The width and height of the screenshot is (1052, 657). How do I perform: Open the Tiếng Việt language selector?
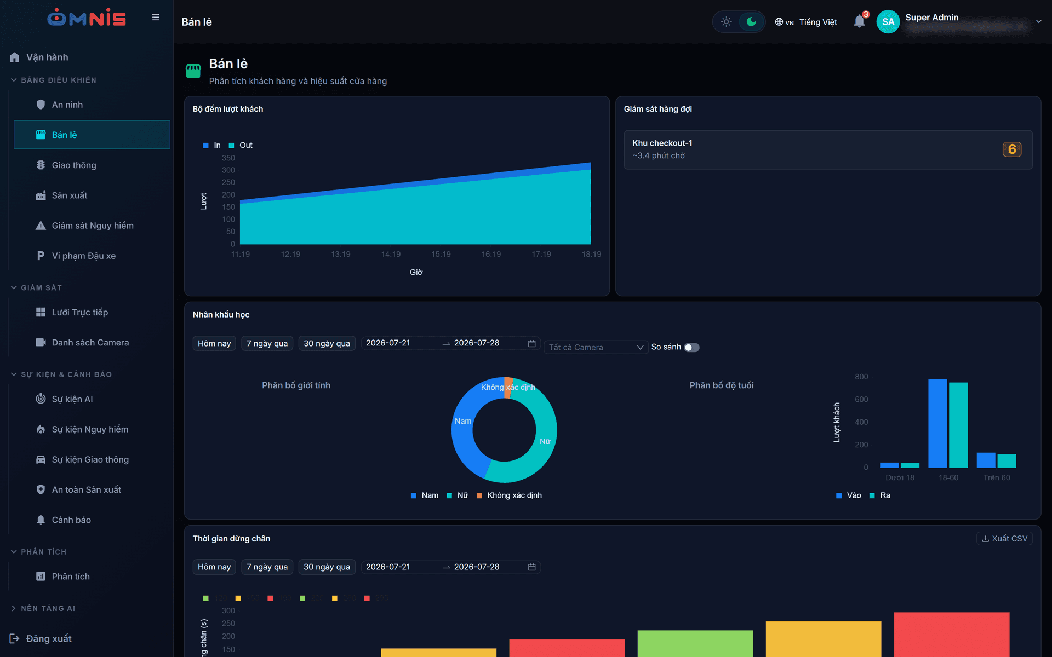tap(806, 22)
